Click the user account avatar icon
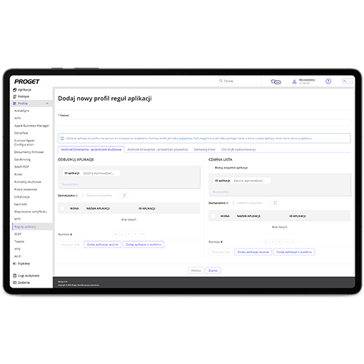The height and width of the screenshot is (364, 364). click(x=294, y=81)
